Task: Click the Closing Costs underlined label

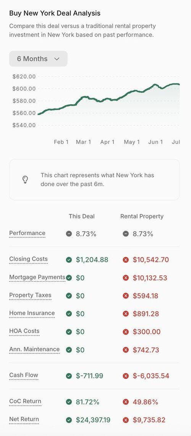Action: pyautogui.click(x=28, y=259)
